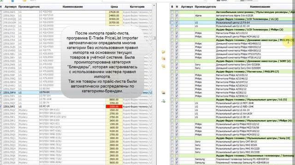The height and width of the screenshot is (165, 295).
Task: Toggle Н checkbox for Музыкальный центр Sony CMT-EH15
Action: 177,142
